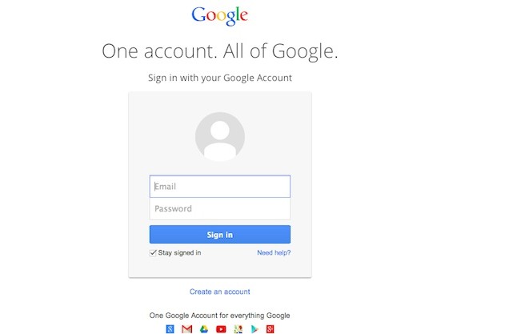Focus the Email input field

tap(220, 187)
